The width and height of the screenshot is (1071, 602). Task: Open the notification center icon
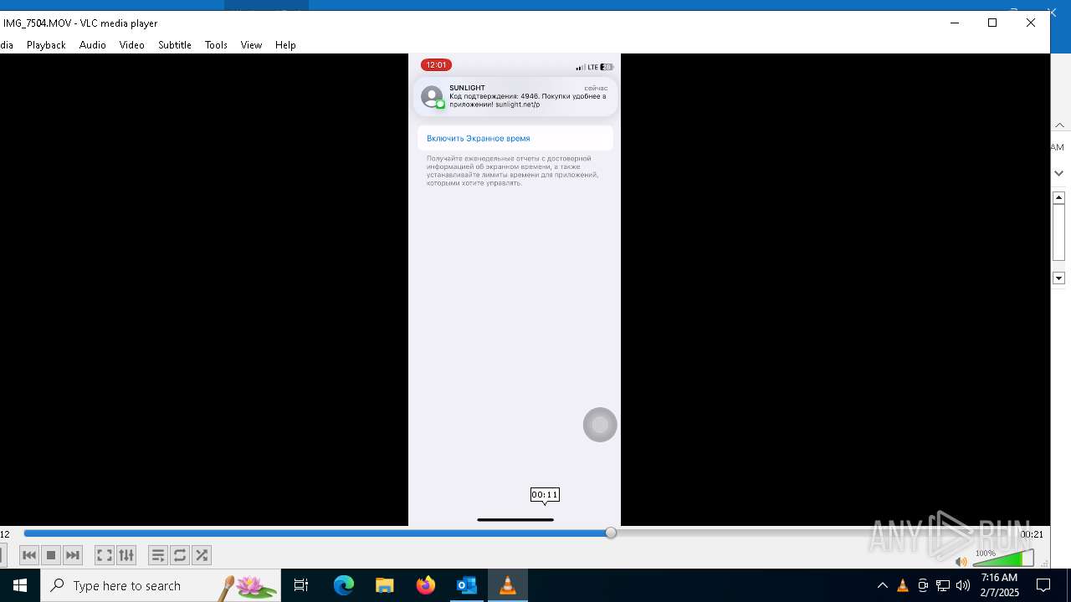pos(1044,585)
